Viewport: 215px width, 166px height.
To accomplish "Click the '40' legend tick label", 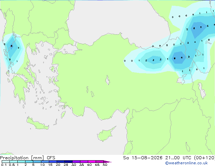I will click(x=89, y=165).
